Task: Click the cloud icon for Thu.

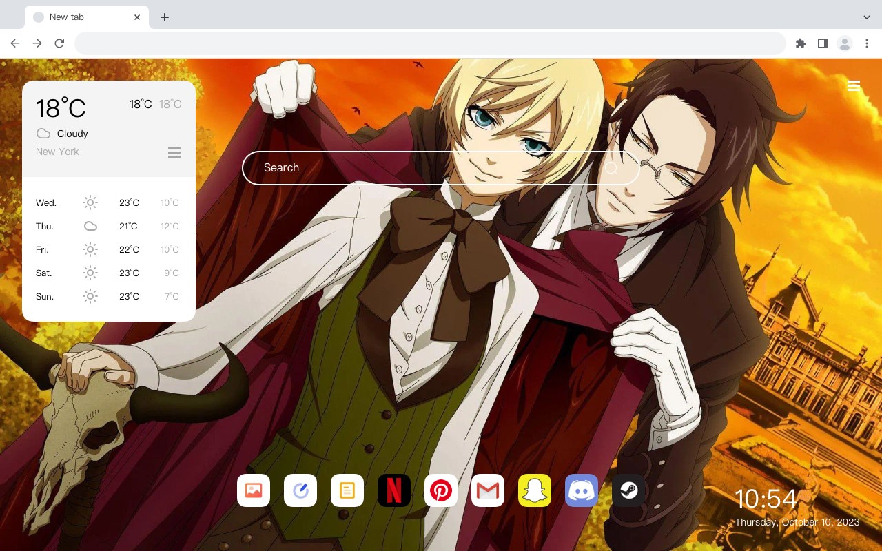Action: click(x=90, y=226)
